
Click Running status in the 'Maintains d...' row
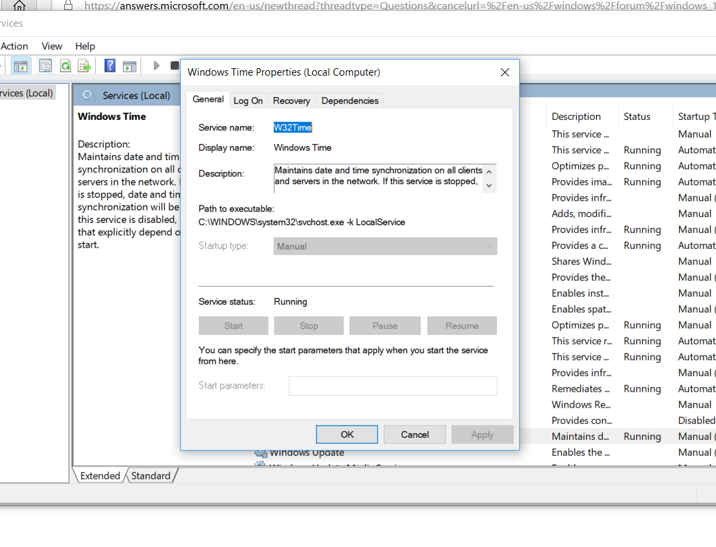642,437
